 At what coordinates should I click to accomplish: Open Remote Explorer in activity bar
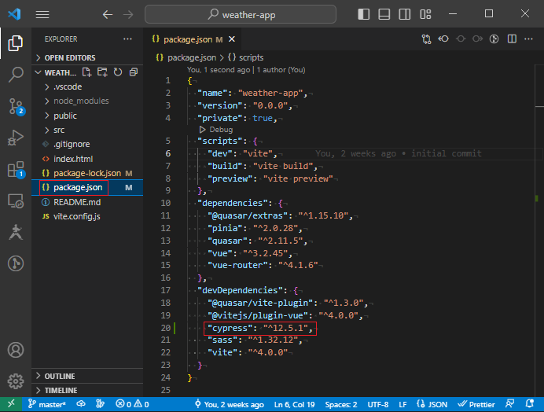[16, 201]
